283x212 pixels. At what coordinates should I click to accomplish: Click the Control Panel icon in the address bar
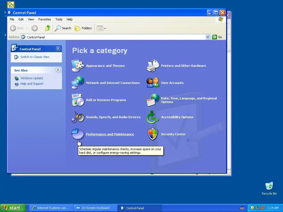click(23, 37)
